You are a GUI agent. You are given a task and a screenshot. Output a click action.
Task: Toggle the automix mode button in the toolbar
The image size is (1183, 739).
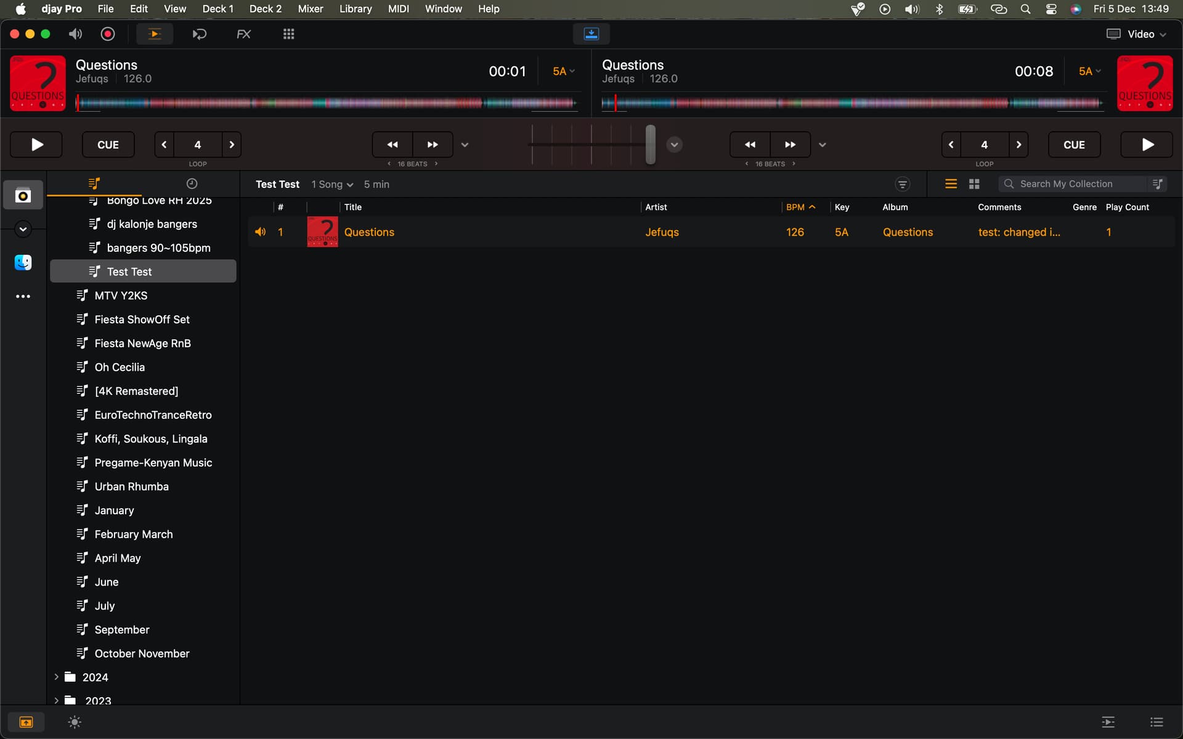[155, 34]
